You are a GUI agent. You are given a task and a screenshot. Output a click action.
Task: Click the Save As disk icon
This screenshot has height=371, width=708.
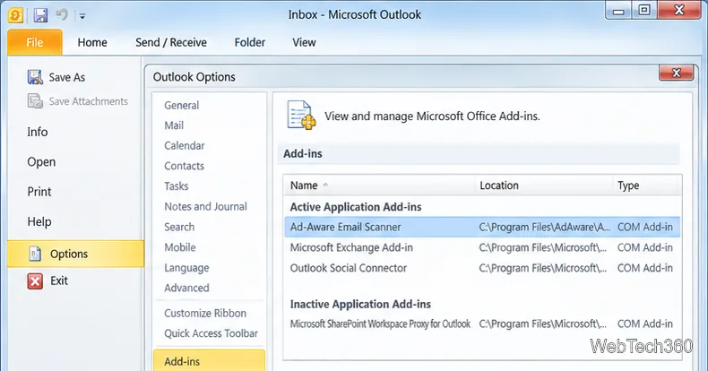point(35,77)
